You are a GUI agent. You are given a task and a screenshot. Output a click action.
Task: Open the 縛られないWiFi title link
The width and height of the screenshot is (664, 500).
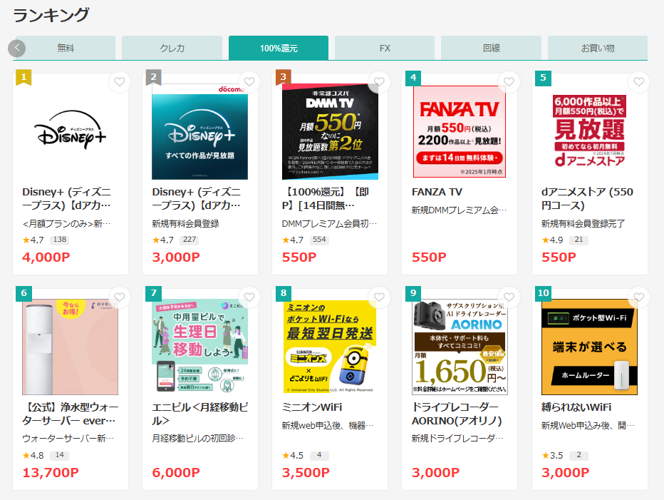coord(576,407)
